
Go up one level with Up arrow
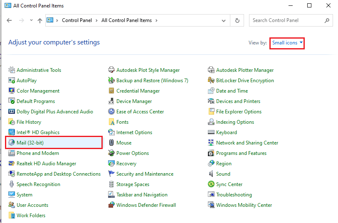tap(39, 20)
